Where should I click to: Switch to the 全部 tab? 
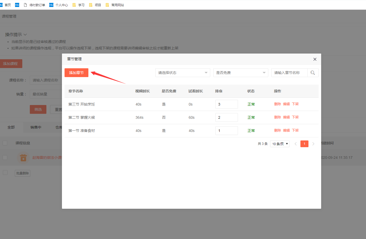coord(11,127)
